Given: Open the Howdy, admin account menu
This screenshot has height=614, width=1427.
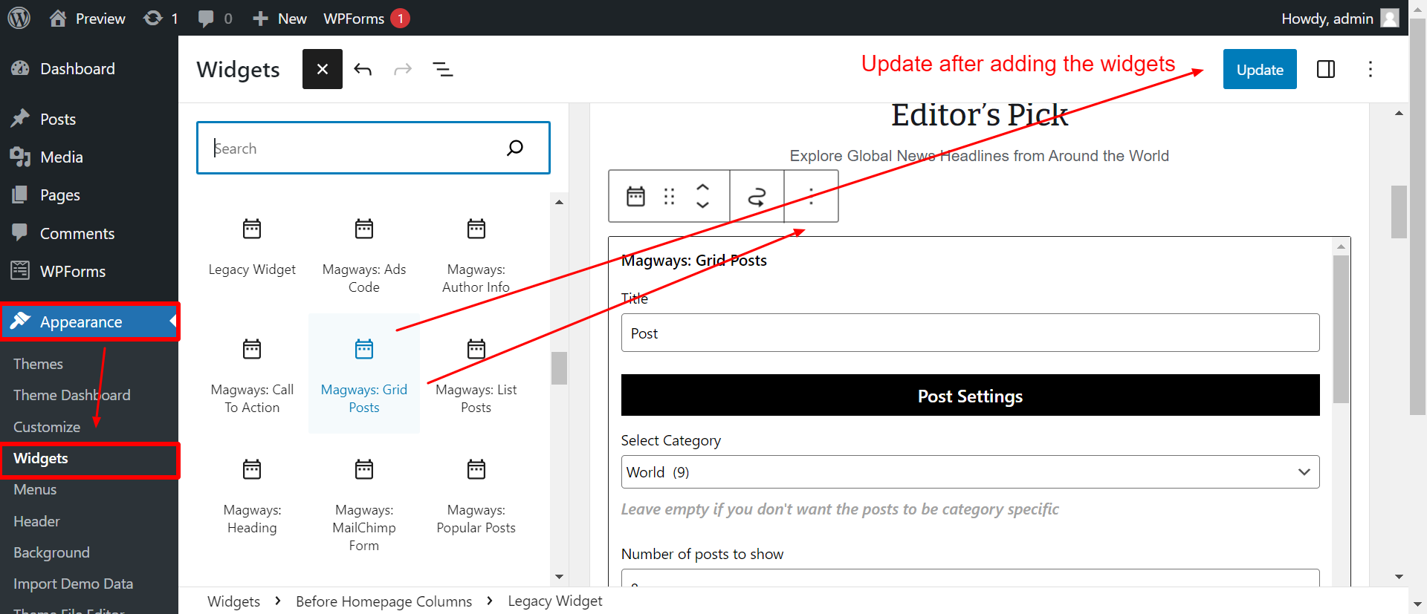Looking at the screenshot, I should 1340,18.
